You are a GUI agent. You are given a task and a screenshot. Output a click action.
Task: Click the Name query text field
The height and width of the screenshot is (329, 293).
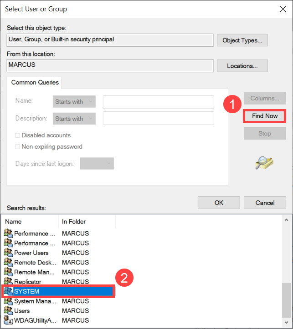[158, 102]
